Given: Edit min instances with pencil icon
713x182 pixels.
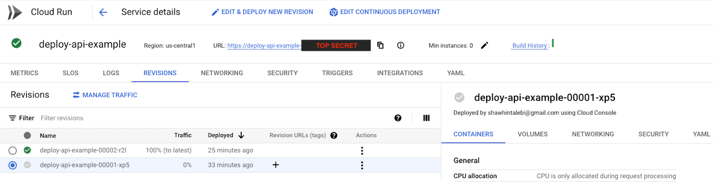Looking at the screenshot, I should tap(485, 45).
